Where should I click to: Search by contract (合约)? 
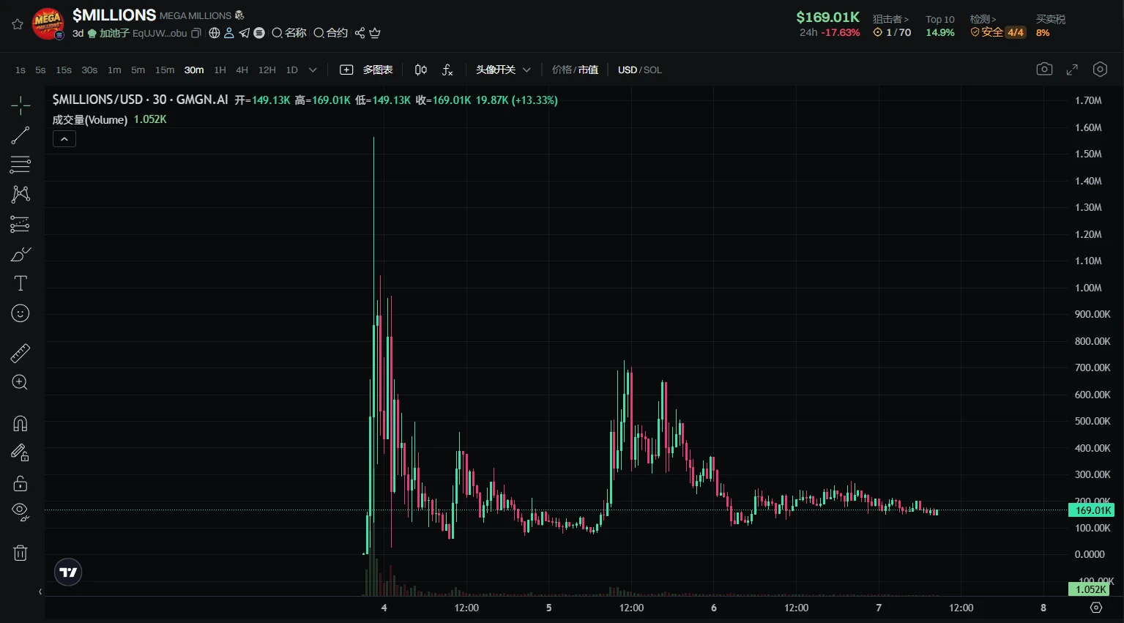[x=331, y=33]
